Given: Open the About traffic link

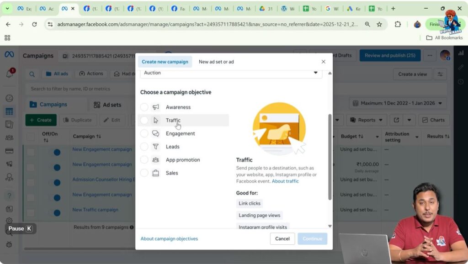Looking at the screenshot, I should click(285, 180).
